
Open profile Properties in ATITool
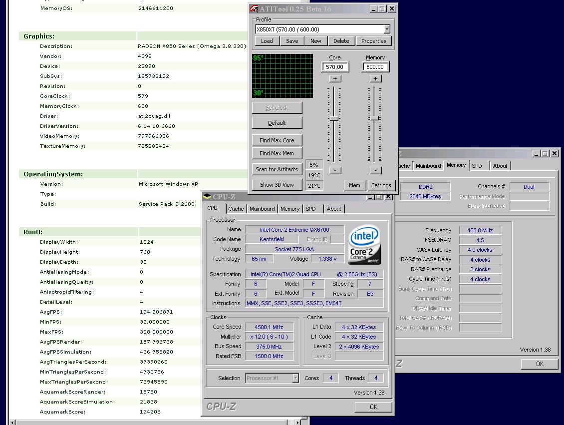373,41
